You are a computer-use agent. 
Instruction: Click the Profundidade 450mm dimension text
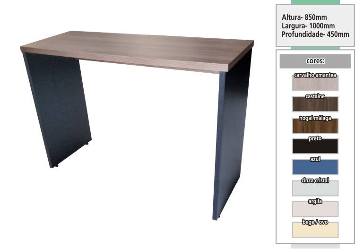(315, 34)
